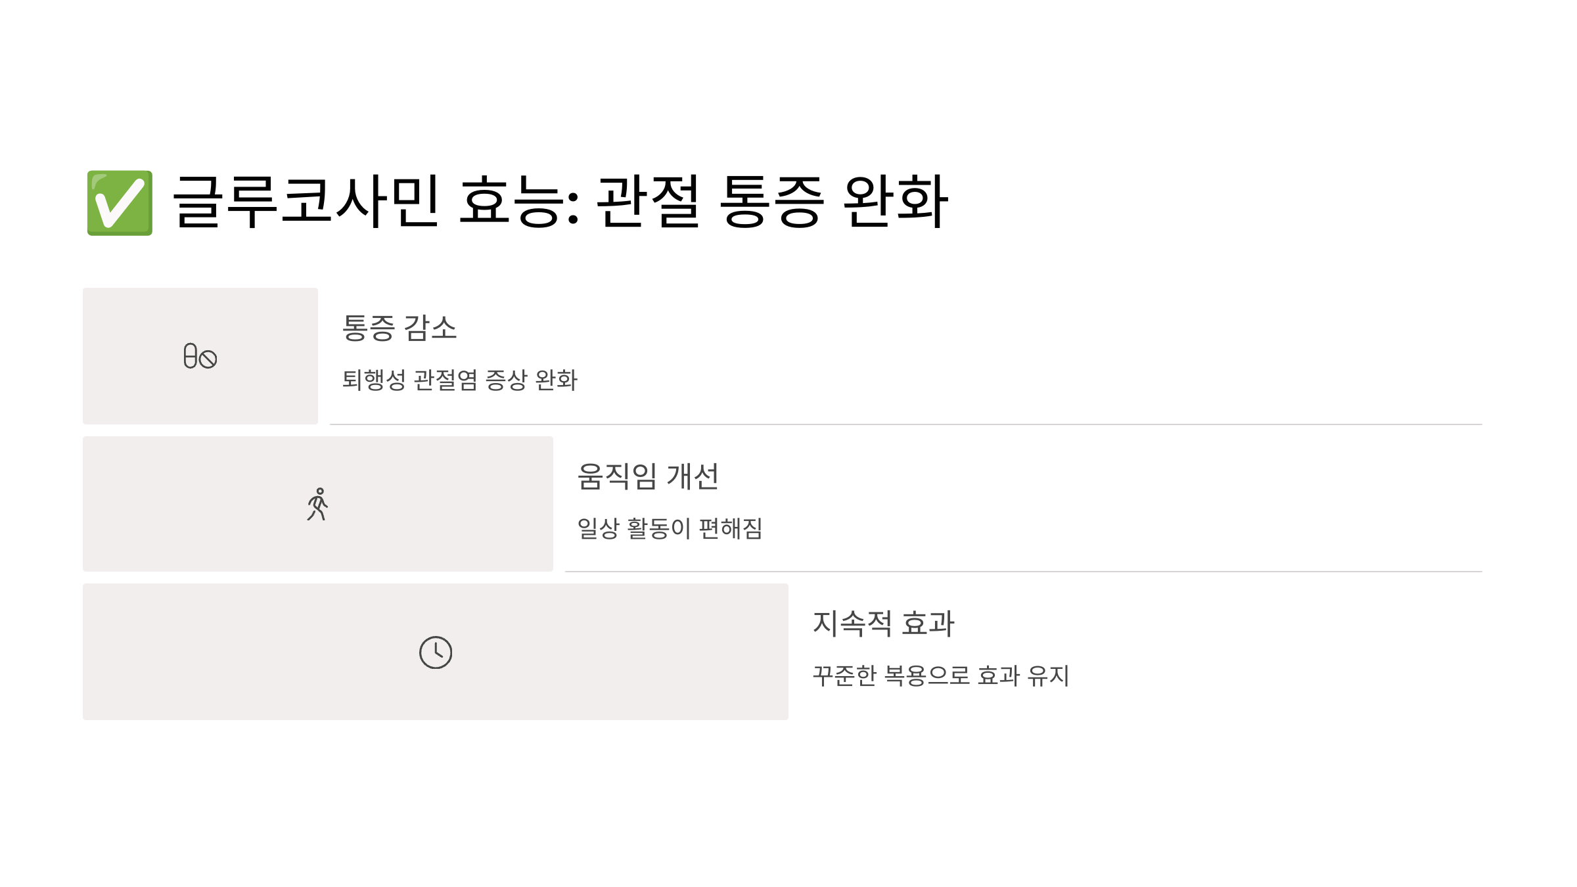
Task: Select the text '꾸준한 복용으로 효과 유지'
Action: tap(942, 675)
